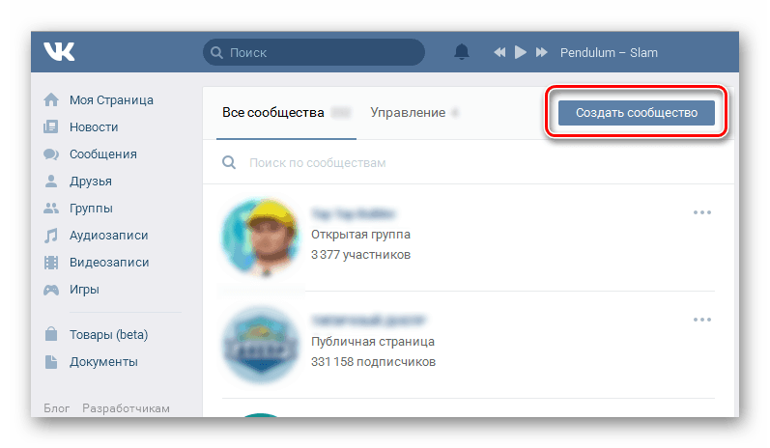This screenshot has width=770, height=448.
Task: Open Видеозаписи in the sidebar
Action: click(x=109, y=263)
